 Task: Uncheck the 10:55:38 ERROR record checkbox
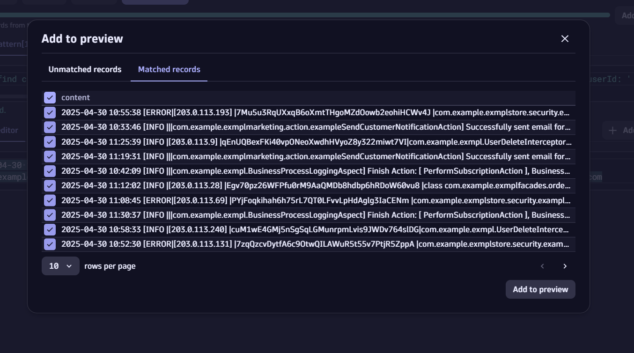(50, 112)
